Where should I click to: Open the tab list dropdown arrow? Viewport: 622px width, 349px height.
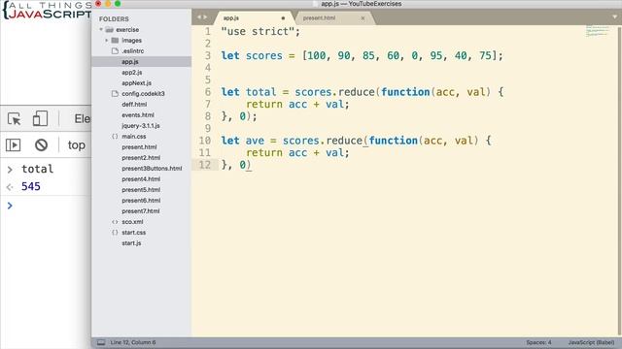coord(614,17)
